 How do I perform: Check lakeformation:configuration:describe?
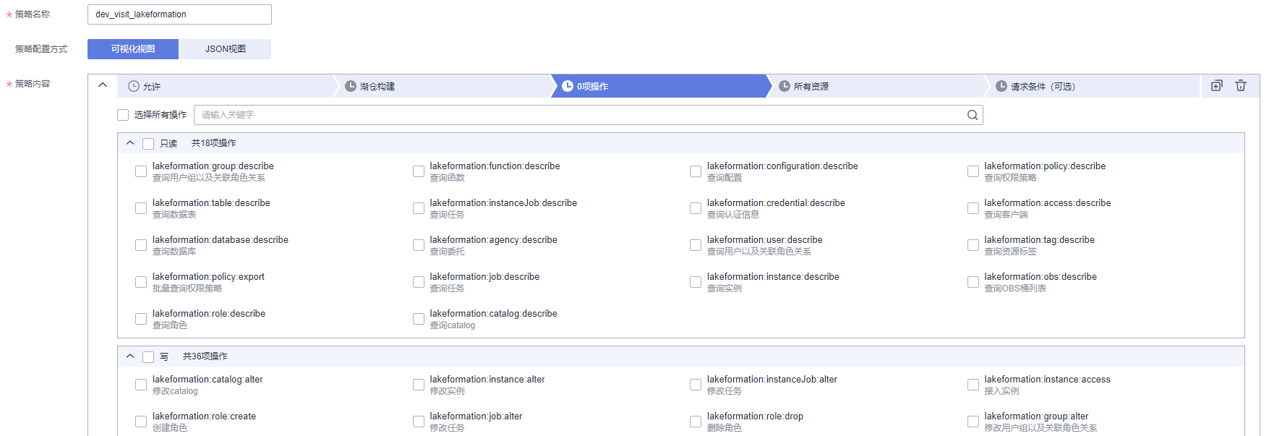coord(696,171)
